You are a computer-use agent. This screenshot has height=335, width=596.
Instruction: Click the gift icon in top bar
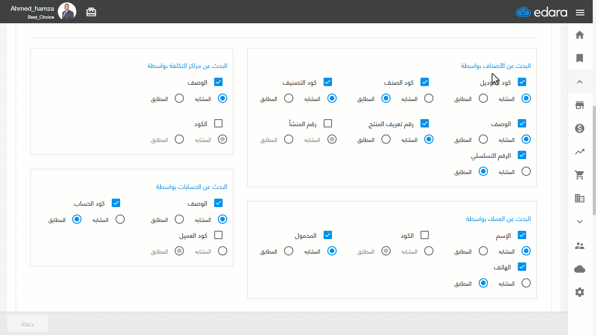91,12
